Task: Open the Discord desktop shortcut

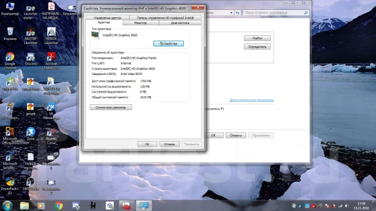Action: pos(31,59)
